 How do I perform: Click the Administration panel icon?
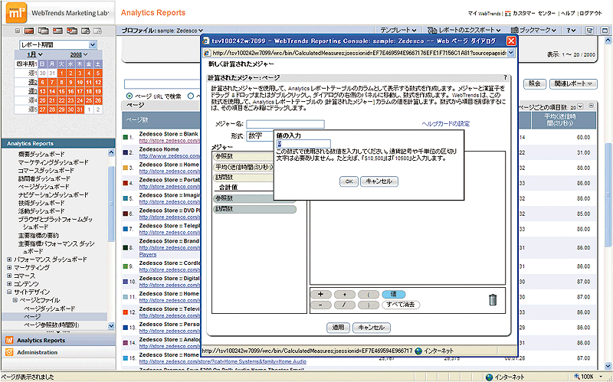9,352
